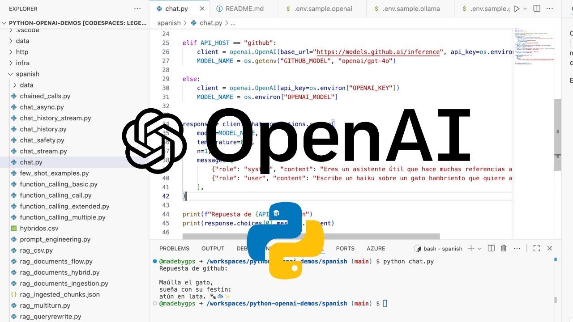Expand the http folder
The height and width of the screenshot is (322, 573).
(74, 52)
